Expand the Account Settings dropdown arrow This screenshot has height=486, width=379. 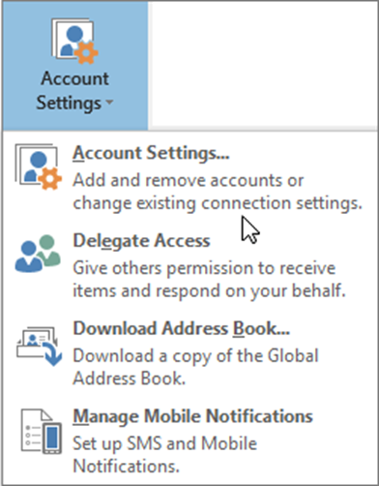(109, 103)
